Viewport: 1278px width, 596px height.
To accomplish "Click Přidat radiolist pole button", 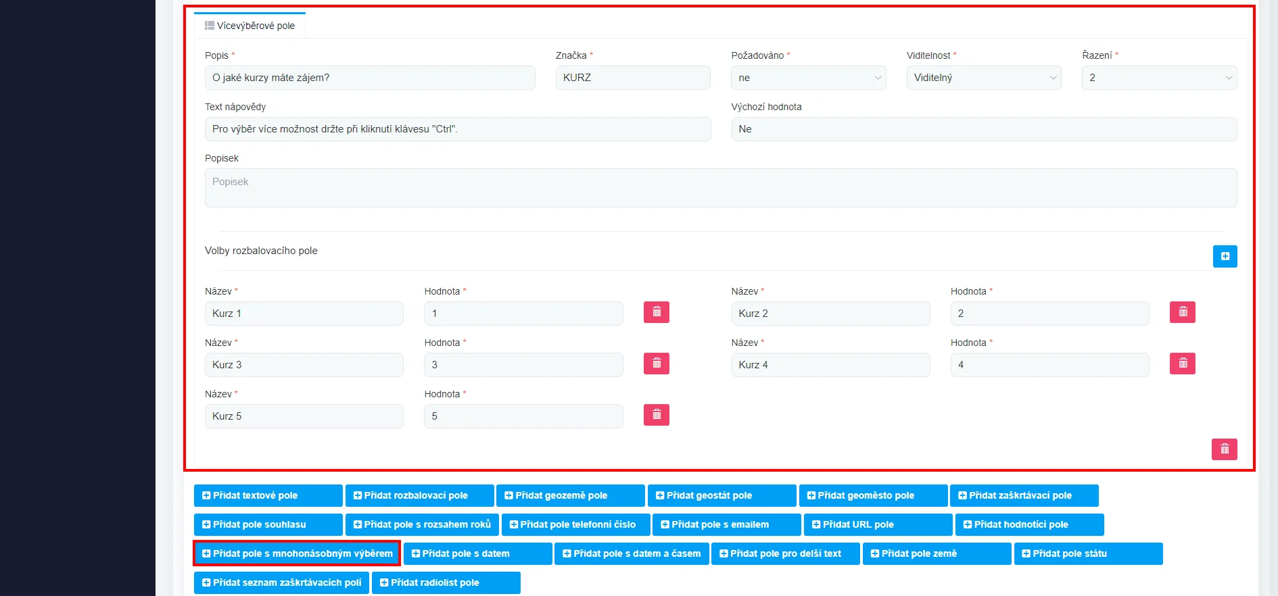I will [446, 582].
